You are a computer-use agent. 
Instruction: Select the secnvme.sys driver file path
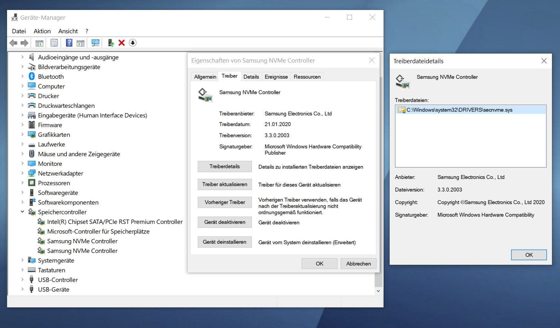459,110
